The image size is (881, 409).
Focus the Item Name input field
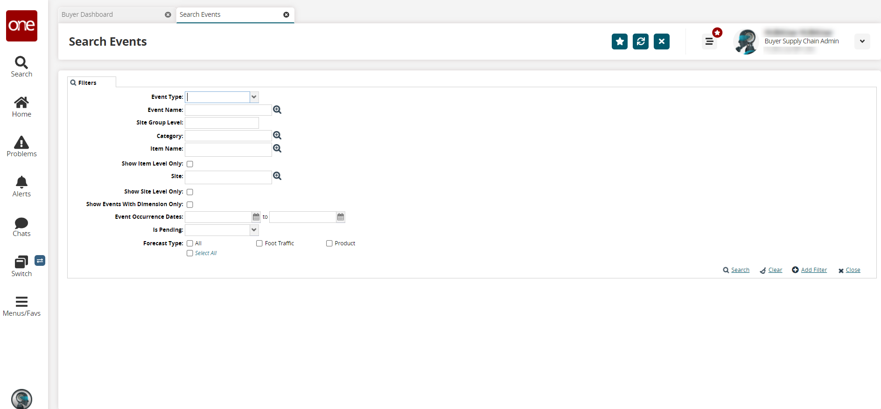[228, 150]
